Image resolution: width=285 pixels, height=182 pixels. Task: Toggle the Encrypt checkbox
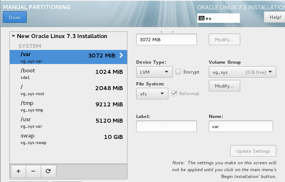[178, 72]
